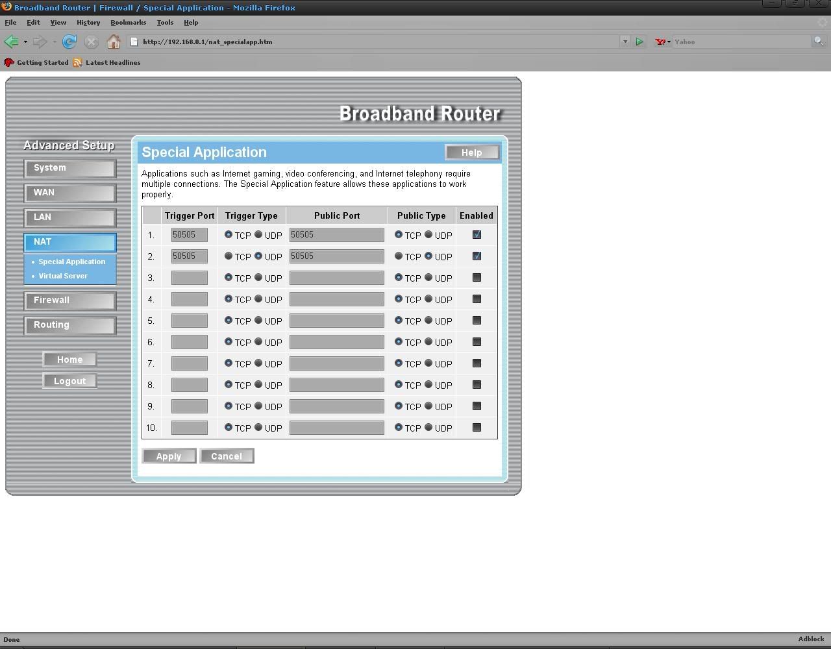Apply the special application settings
Screen dimensions: 831x649
169,456
